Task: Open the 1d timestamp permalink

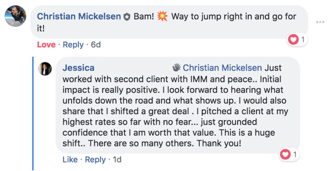Action: (x=117, y=160)
